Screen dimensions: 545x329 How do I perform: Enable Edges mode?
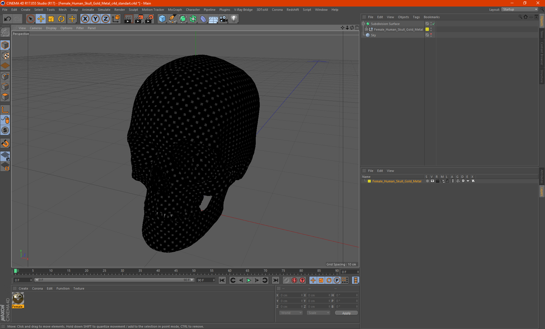(5, 87)
